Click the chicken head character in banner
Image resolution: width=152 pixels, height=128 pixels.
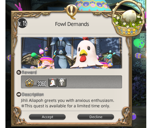click(x=87, y=53)
